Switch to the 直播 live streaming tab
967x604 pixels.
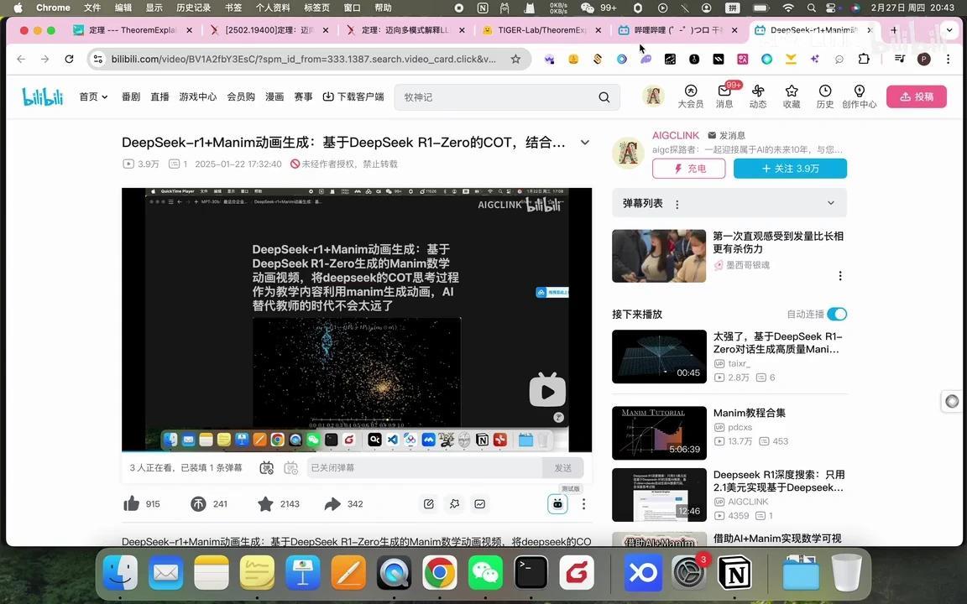coord(159,96)
